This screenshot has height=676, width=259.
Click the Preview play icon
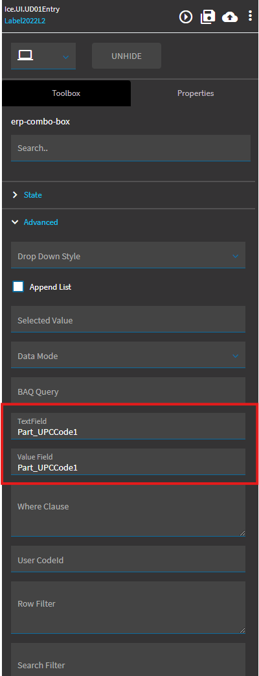(186, 17)
